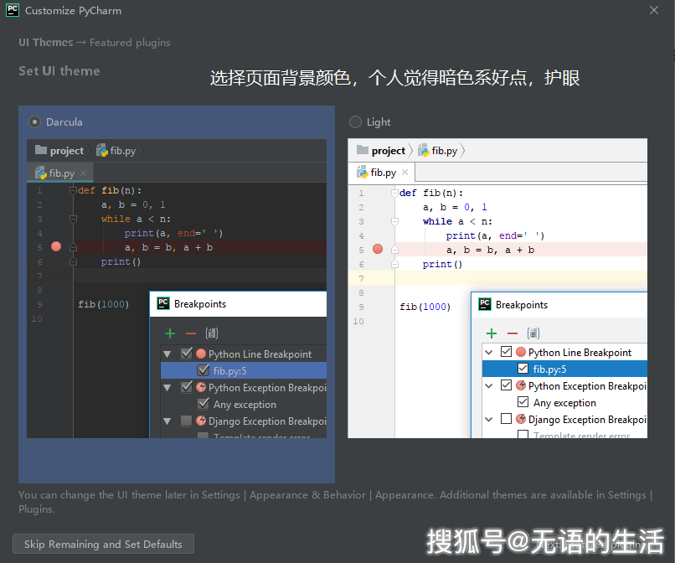Select the Darcula theme radio button

coord(34,122)
